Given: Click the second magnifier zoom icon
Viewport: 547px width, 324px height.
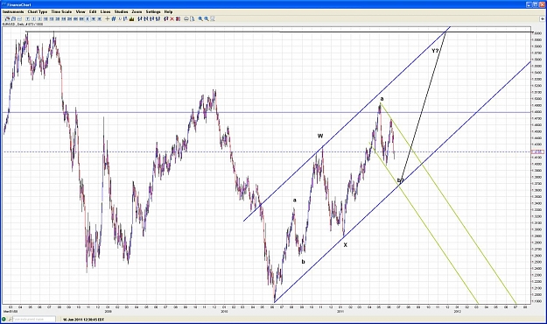Looking at the screenshot, I should click(207, 19).
